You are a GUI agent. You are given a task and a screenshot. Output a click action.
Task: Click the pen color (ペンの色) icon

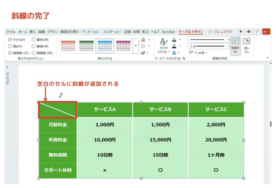point(191,52)
